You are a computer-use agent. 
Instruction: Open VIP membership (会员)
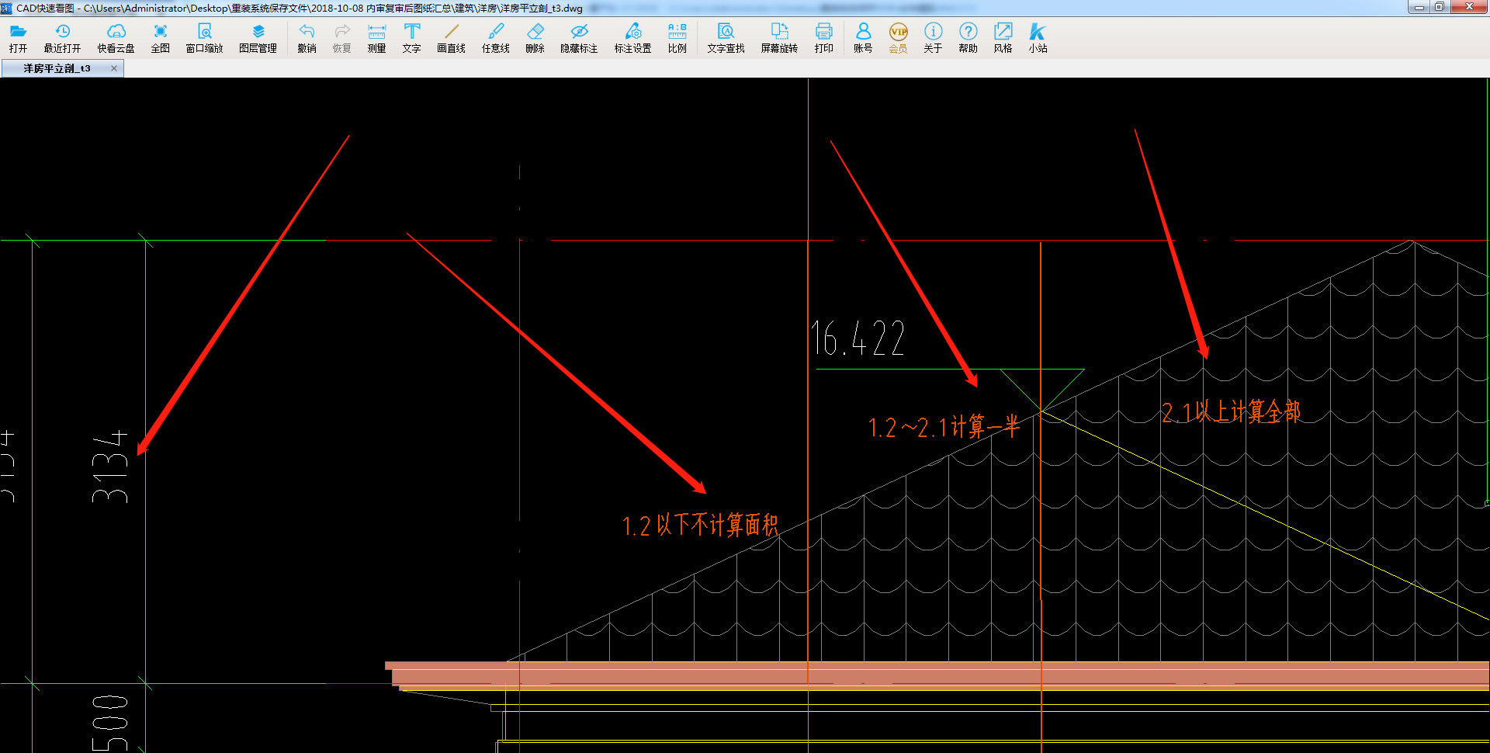click(898, 37)
